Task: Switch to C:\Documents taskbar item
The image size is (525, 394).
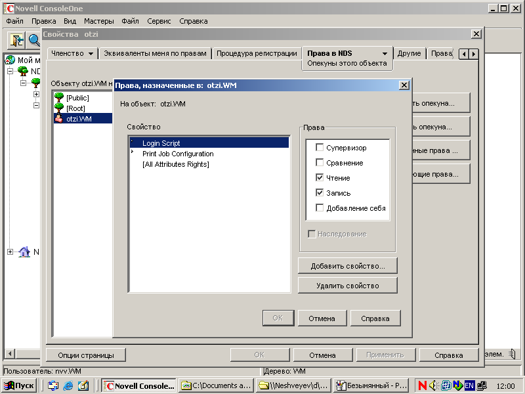Action: tap(216, 385)
